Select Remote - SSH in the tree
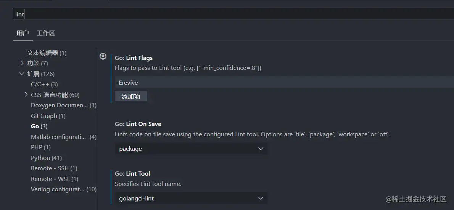Screen dimensions: 454x210 coord(54,168)
